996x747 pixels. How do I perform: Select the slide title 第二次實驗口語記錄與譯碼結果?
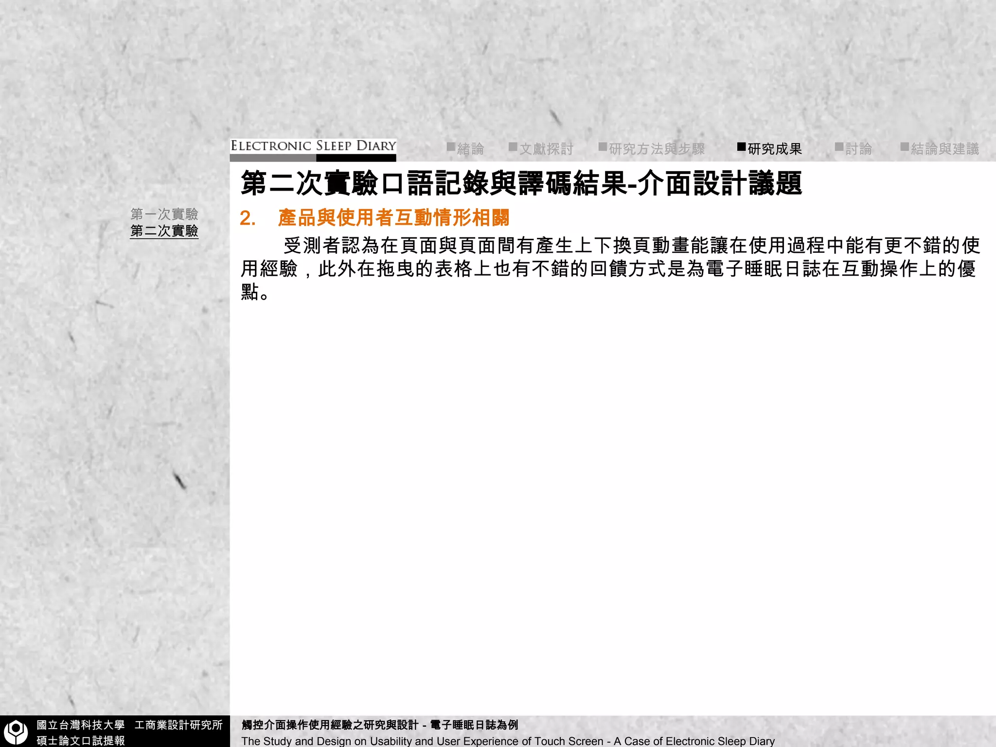click(521, 184)
